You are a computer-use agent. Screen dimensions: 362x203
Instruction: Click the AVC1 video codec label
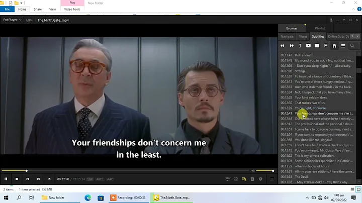tap(100, 179)
